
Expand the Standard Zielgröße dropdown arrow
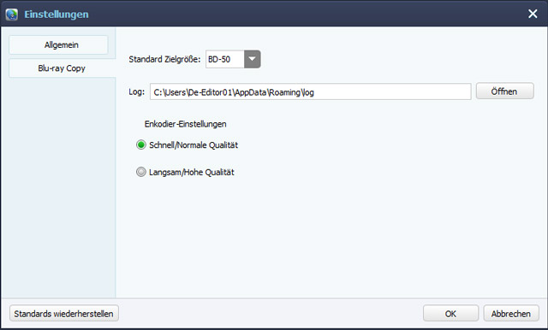click(253, 59)
